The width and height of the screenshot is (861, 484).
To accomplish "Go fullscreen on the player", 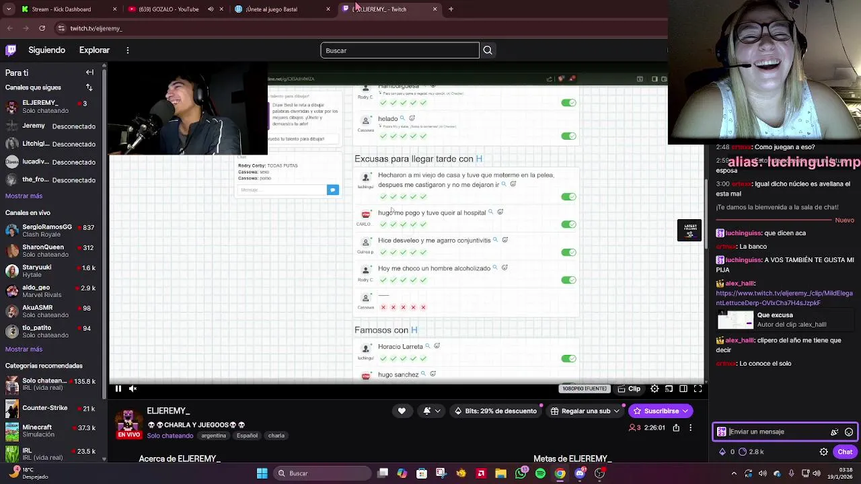I will [698, 389].
